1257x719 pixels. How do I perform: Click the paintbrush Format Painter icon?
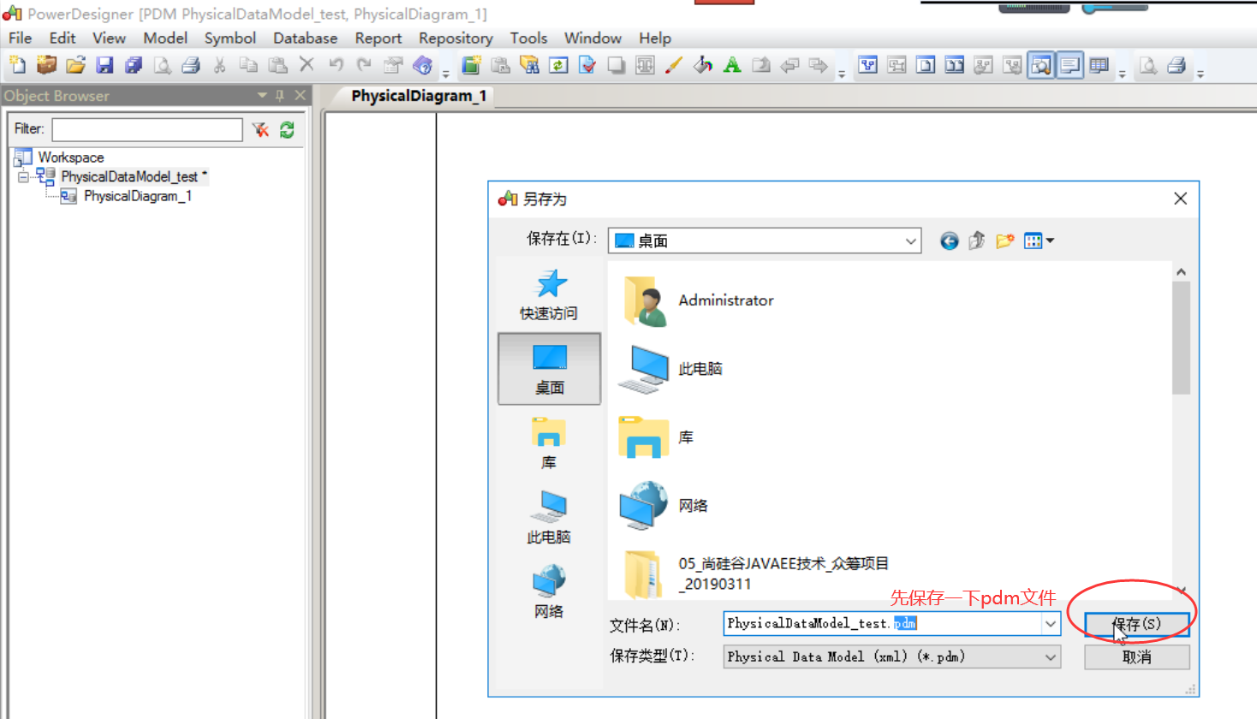pos(674,65)
